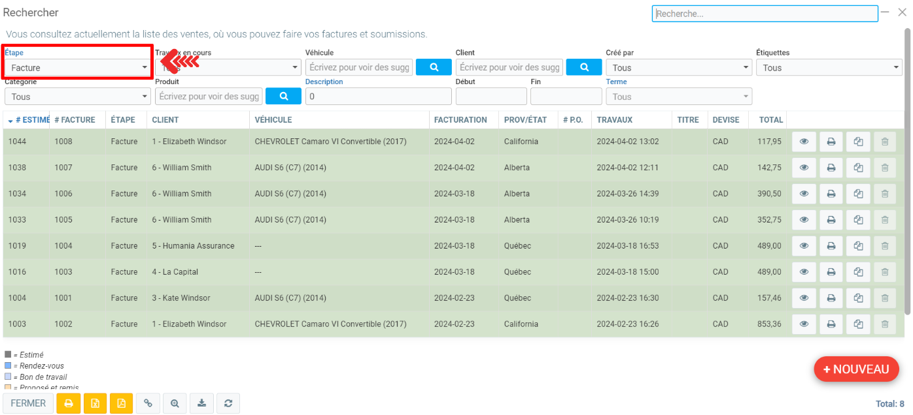This screenshot has height=415, width=913.
Task: Expand the Créé par dropdown
Action: pos(678,68)
